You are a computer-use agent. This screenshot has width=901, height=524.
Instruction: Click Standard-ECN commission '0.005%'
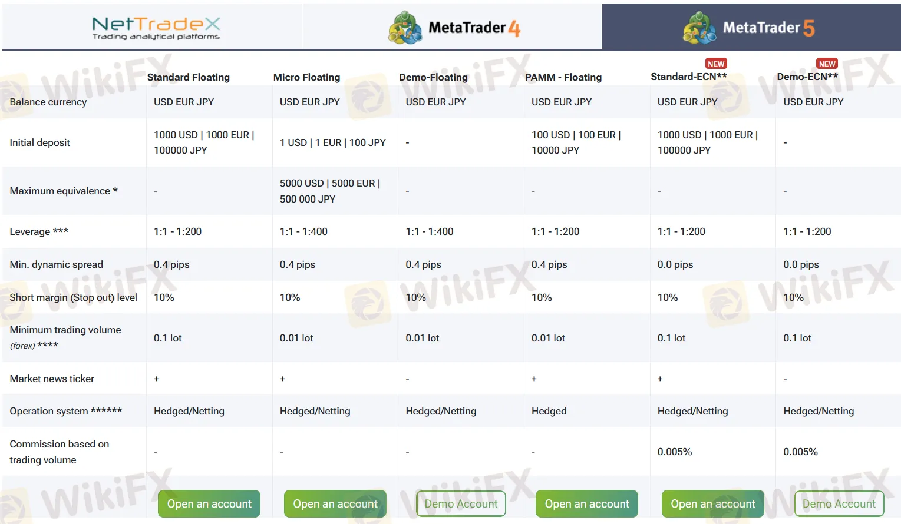click(675, 452)
